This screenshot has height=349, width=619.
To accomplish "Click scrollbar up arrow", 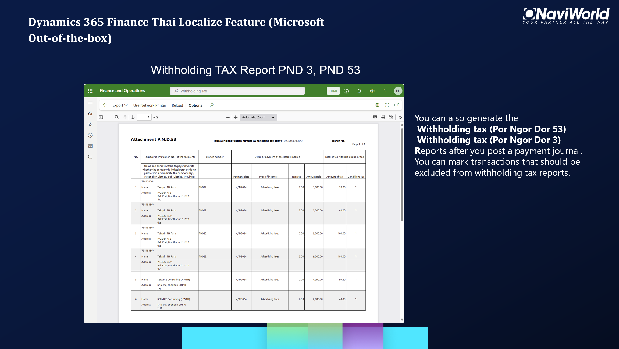I will click(402, 125).
